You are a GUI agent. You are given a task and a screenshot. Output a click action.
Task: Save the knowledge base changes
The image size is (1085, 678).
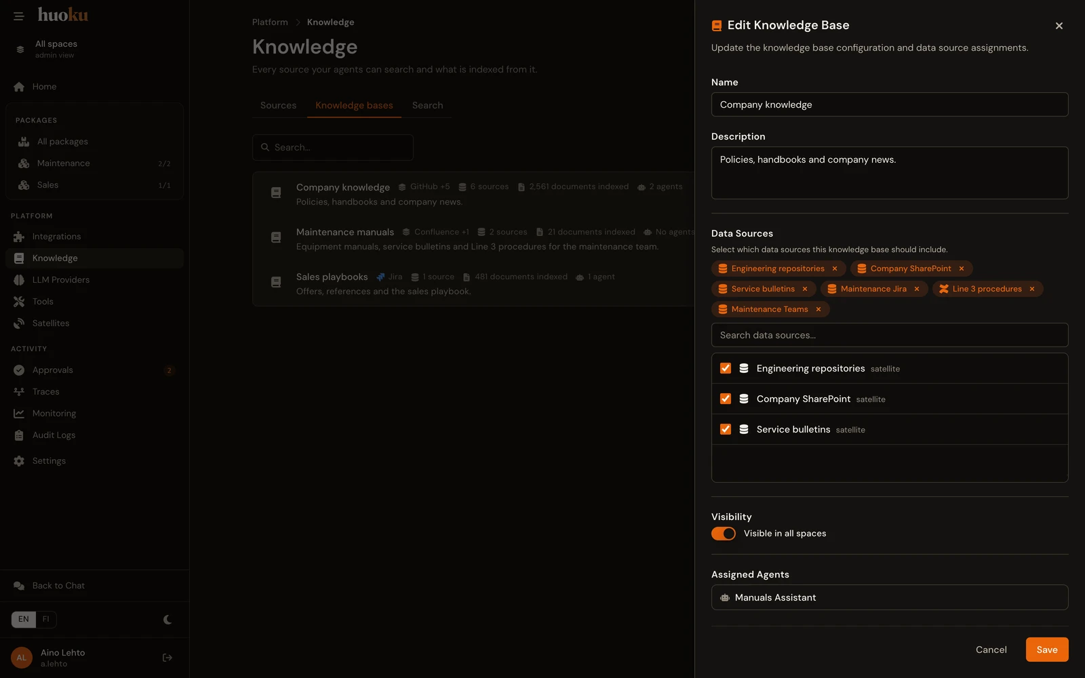1047,650
